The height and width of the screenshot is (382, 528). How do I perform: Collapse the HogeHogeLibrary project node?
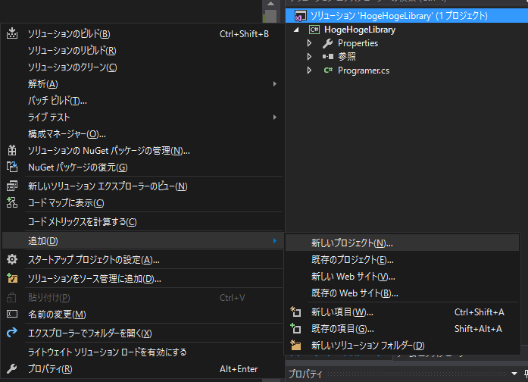(296, 30)
